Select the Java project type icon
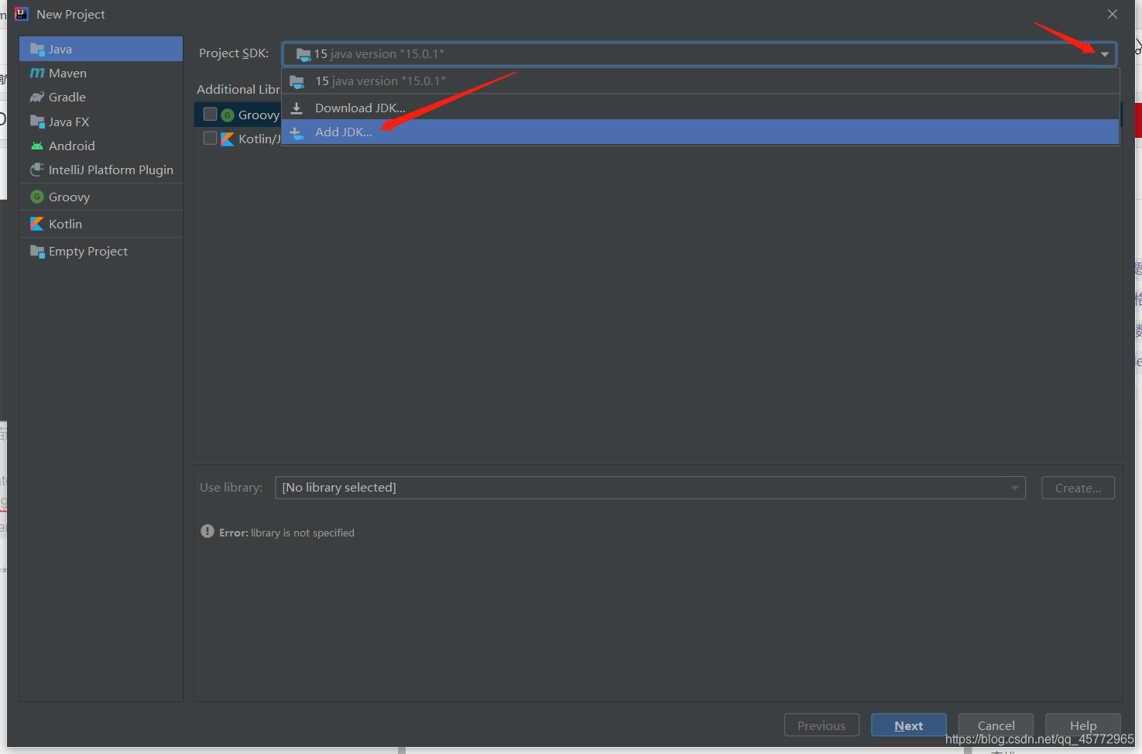Image resolution: width=1142 pixels, height=754 pixels. [x=36, y=50]
